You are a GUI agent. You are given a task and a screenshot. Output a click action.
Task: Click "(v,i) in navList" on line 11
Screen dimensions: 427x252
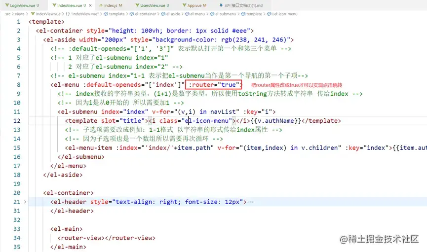coord(207,112)
